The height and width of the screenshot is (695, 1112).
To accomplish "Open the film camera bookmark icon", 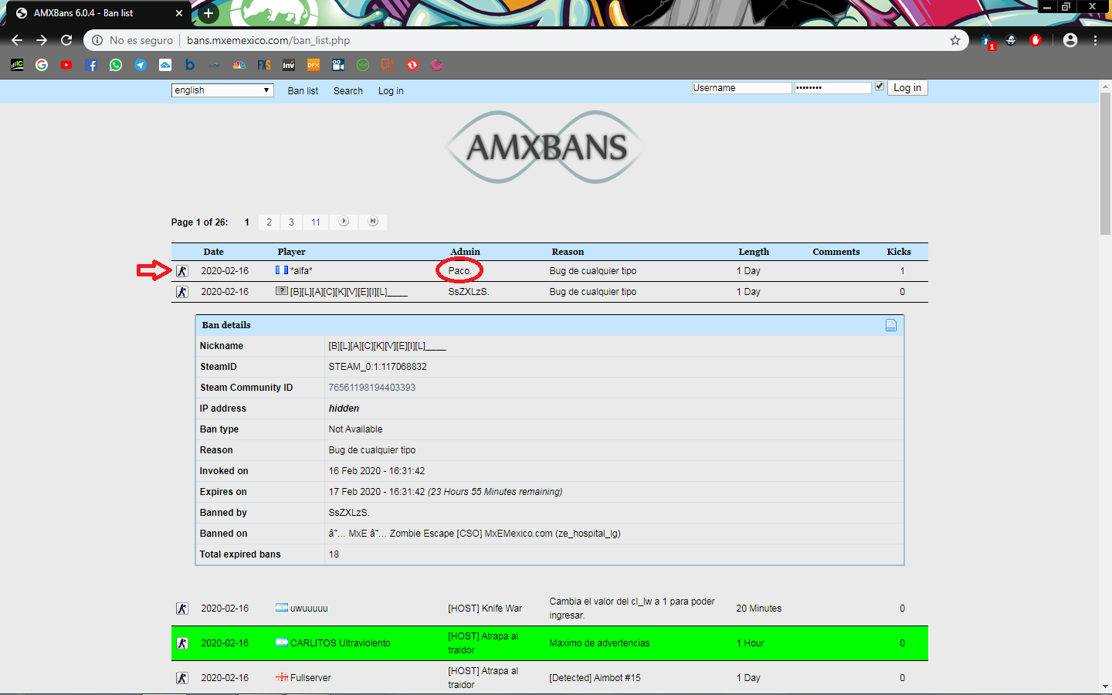I will pos(338,65).
